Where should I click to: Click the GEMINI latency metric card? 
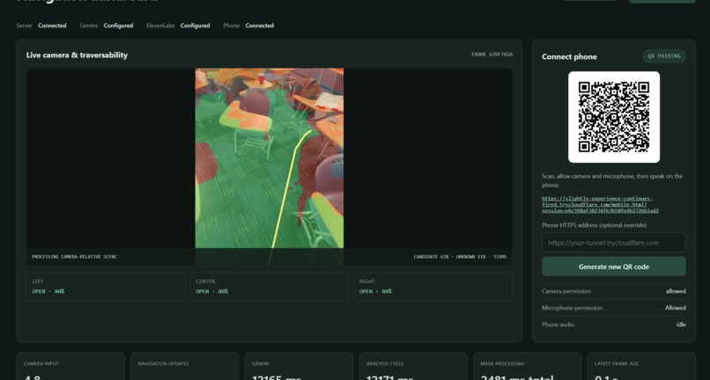(x=299, y=366)
